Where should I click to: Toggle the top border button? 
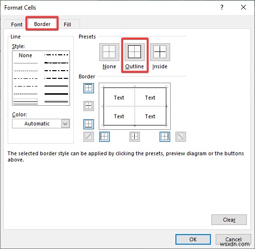pyautogui.click(x=89, y=88)
